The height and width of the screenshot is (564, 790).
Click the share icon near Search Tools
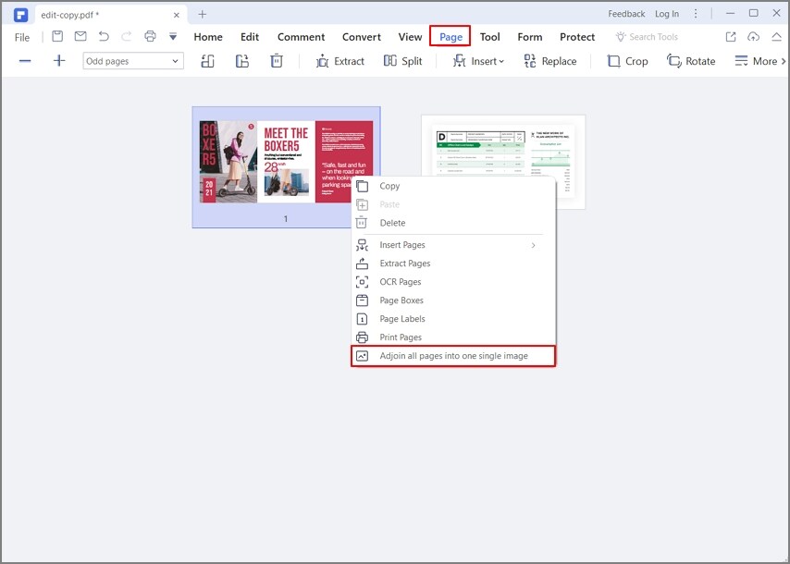pyautogui.click(x=731, y=37)
